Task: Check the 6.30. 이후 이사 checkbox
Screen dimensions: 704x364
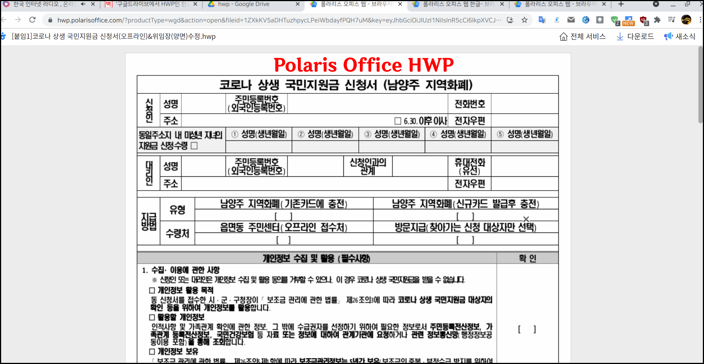Action: [398, 121]
